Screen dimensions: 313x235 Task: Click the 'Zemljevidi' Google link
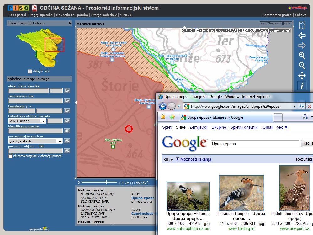(x=198, y=127)
